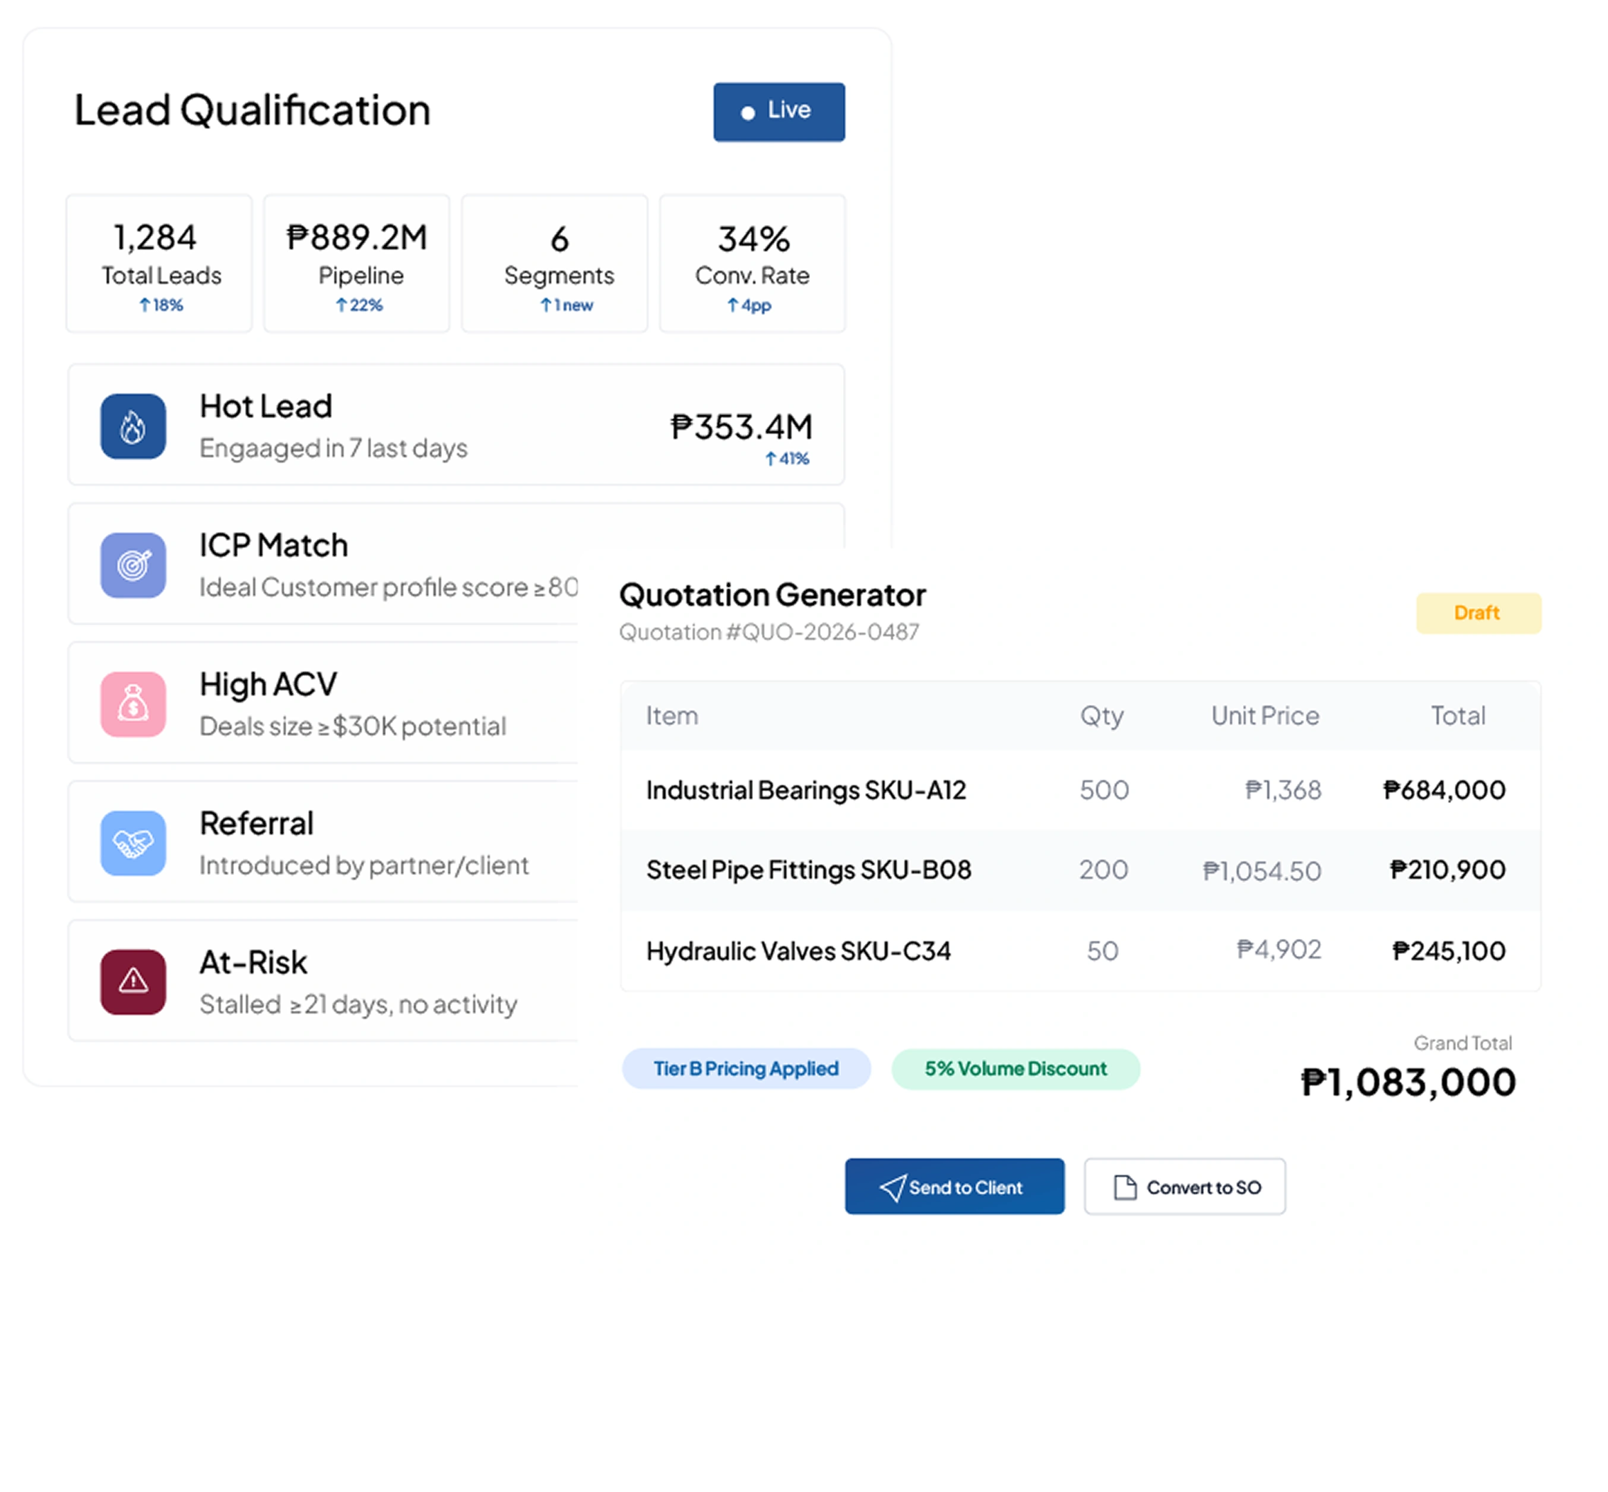
Task: Click Ideal Customer profile score text
Action: click(x=389, y=587)
